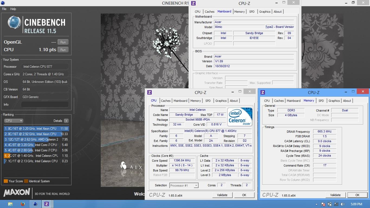Click the Cinebench left panel resize grip
The image size is (370, 208).
(x=74, y=106)
